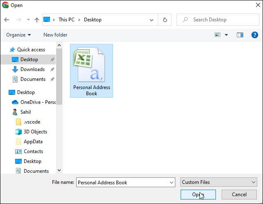Click the Chrome icon in title bar
Viewport: 263px width, 204px height.
tap(5, 5)
